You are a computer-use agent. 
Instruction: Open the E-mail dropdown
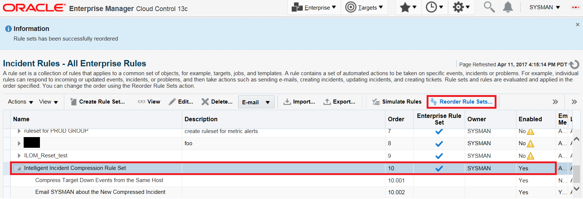click(256, 102)
